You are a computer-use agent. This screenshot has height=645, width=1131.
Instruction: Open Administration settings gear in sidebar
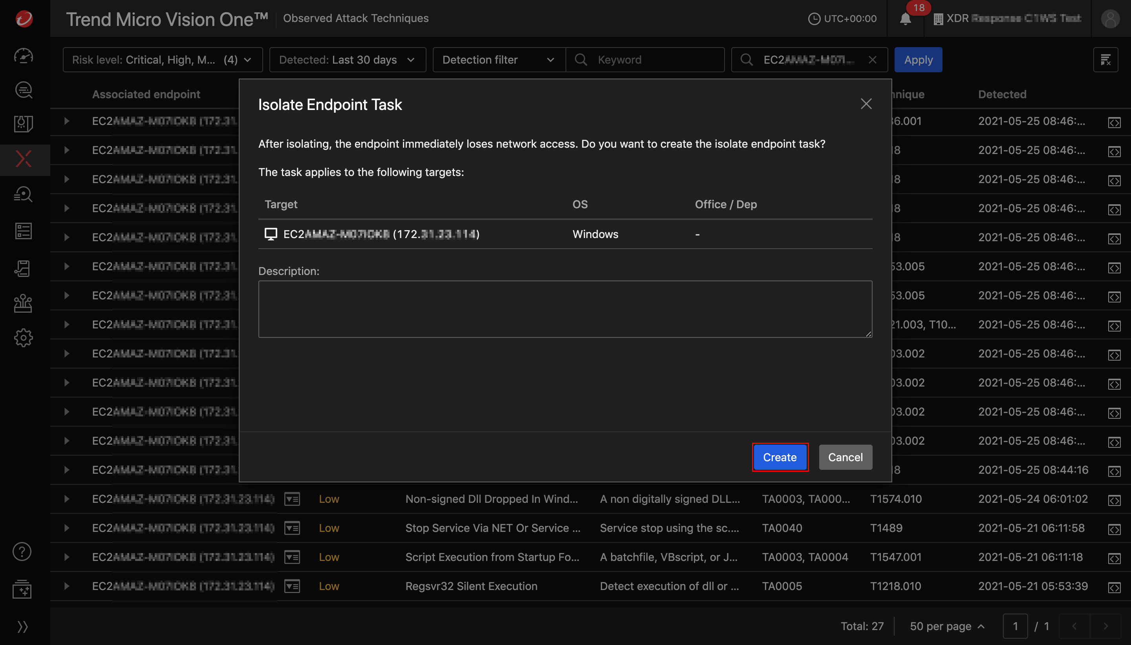pos(23,338)
